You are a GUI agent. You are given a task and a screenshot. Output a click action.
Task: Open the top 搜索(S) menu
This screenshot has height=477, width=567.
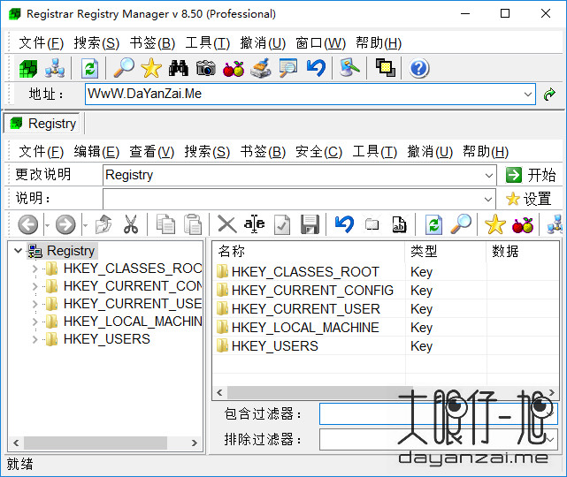tap(96, 43)
